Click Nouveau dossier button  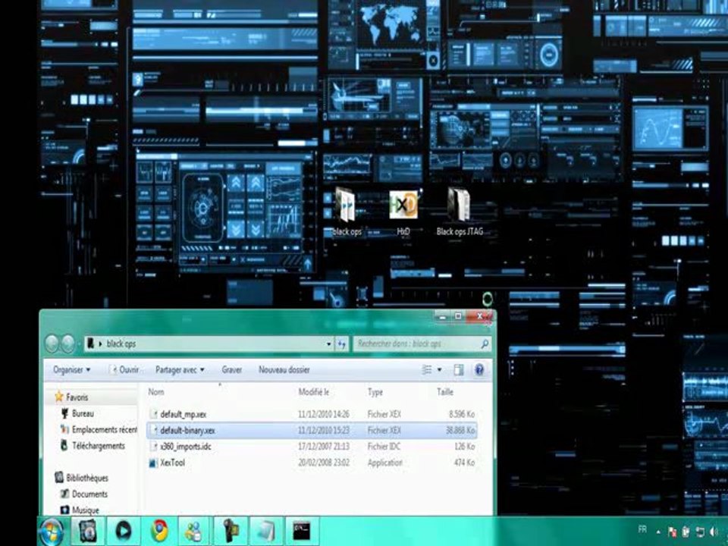click(284, 369)
